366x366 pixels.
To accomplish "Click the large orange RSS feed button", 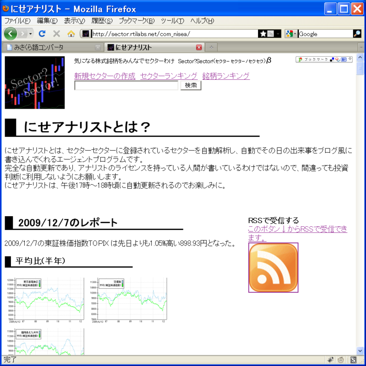I will pos(273,268).
